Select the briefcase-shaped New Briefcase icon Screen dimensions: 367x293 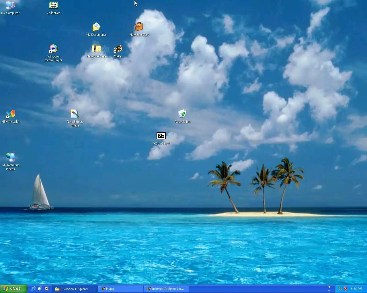139,27
